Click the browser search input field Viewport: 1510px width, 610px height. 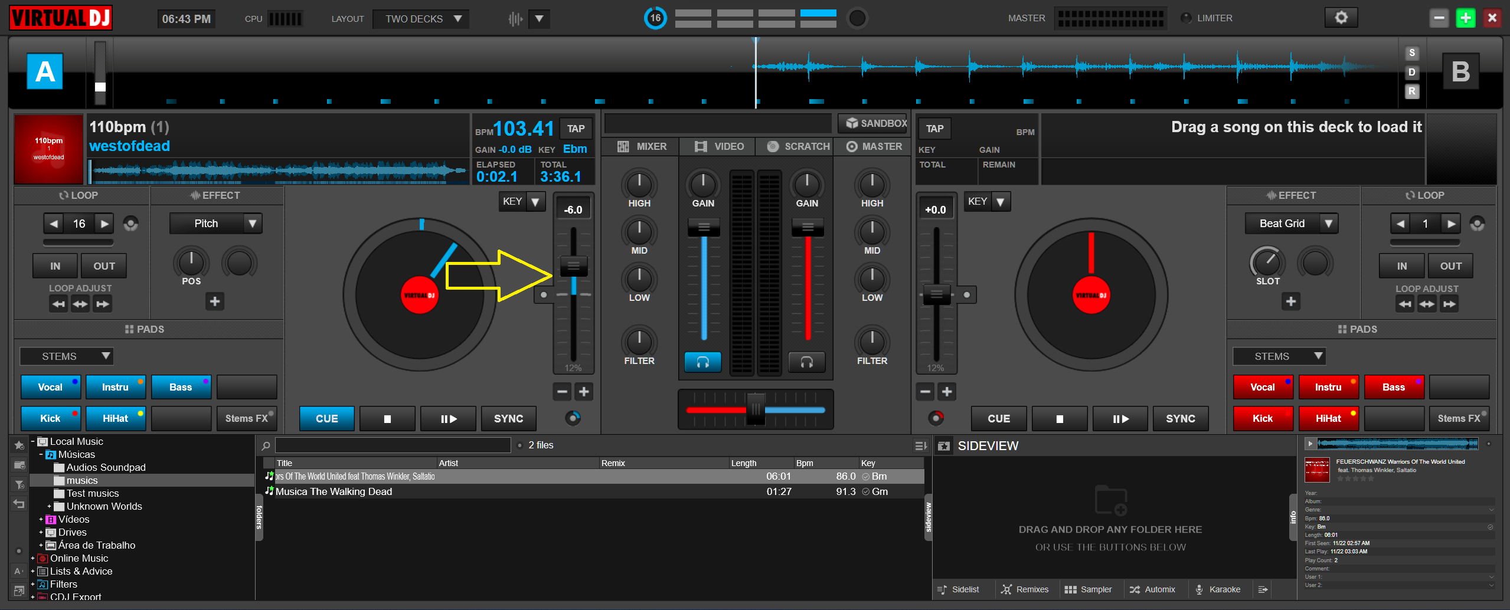click(x=393, y=445)
